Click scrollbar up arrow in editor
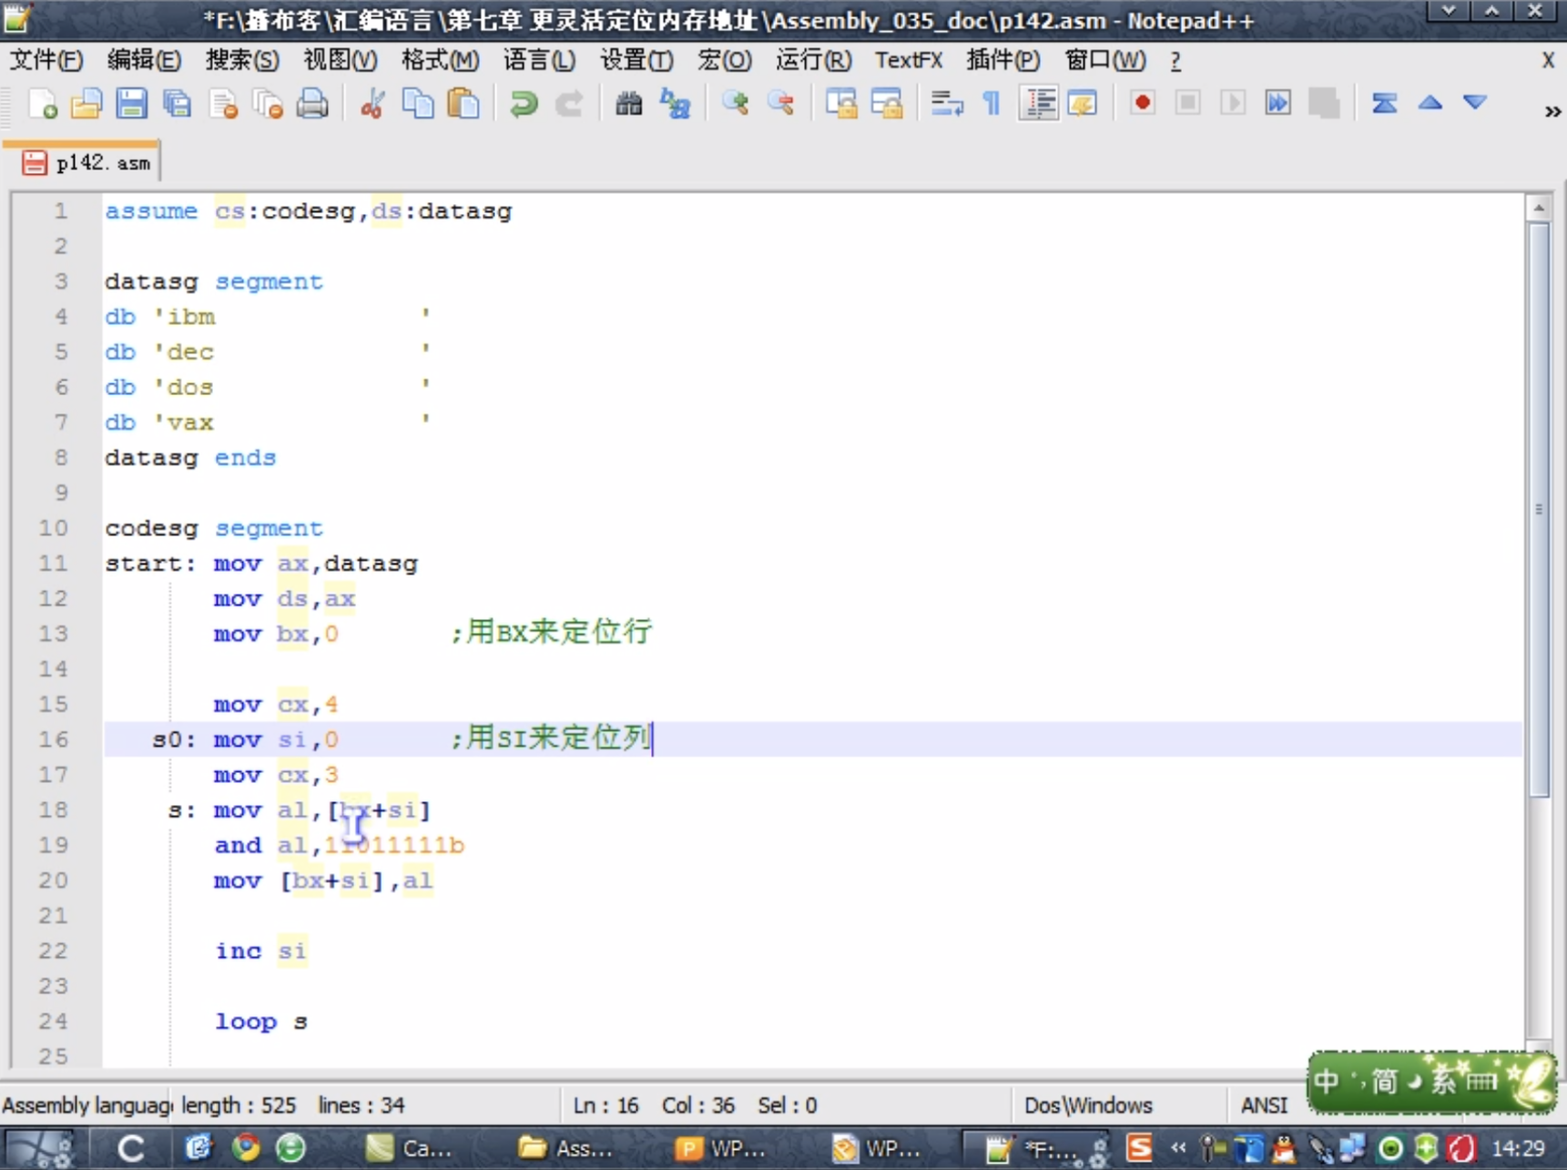The width and height of the screenshot is (1567, 1170). point(1539,208)
